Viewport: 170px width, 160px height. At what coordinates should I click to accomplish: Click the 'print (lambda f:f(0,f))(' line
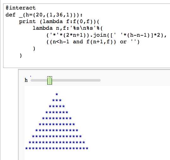point(59,22)
